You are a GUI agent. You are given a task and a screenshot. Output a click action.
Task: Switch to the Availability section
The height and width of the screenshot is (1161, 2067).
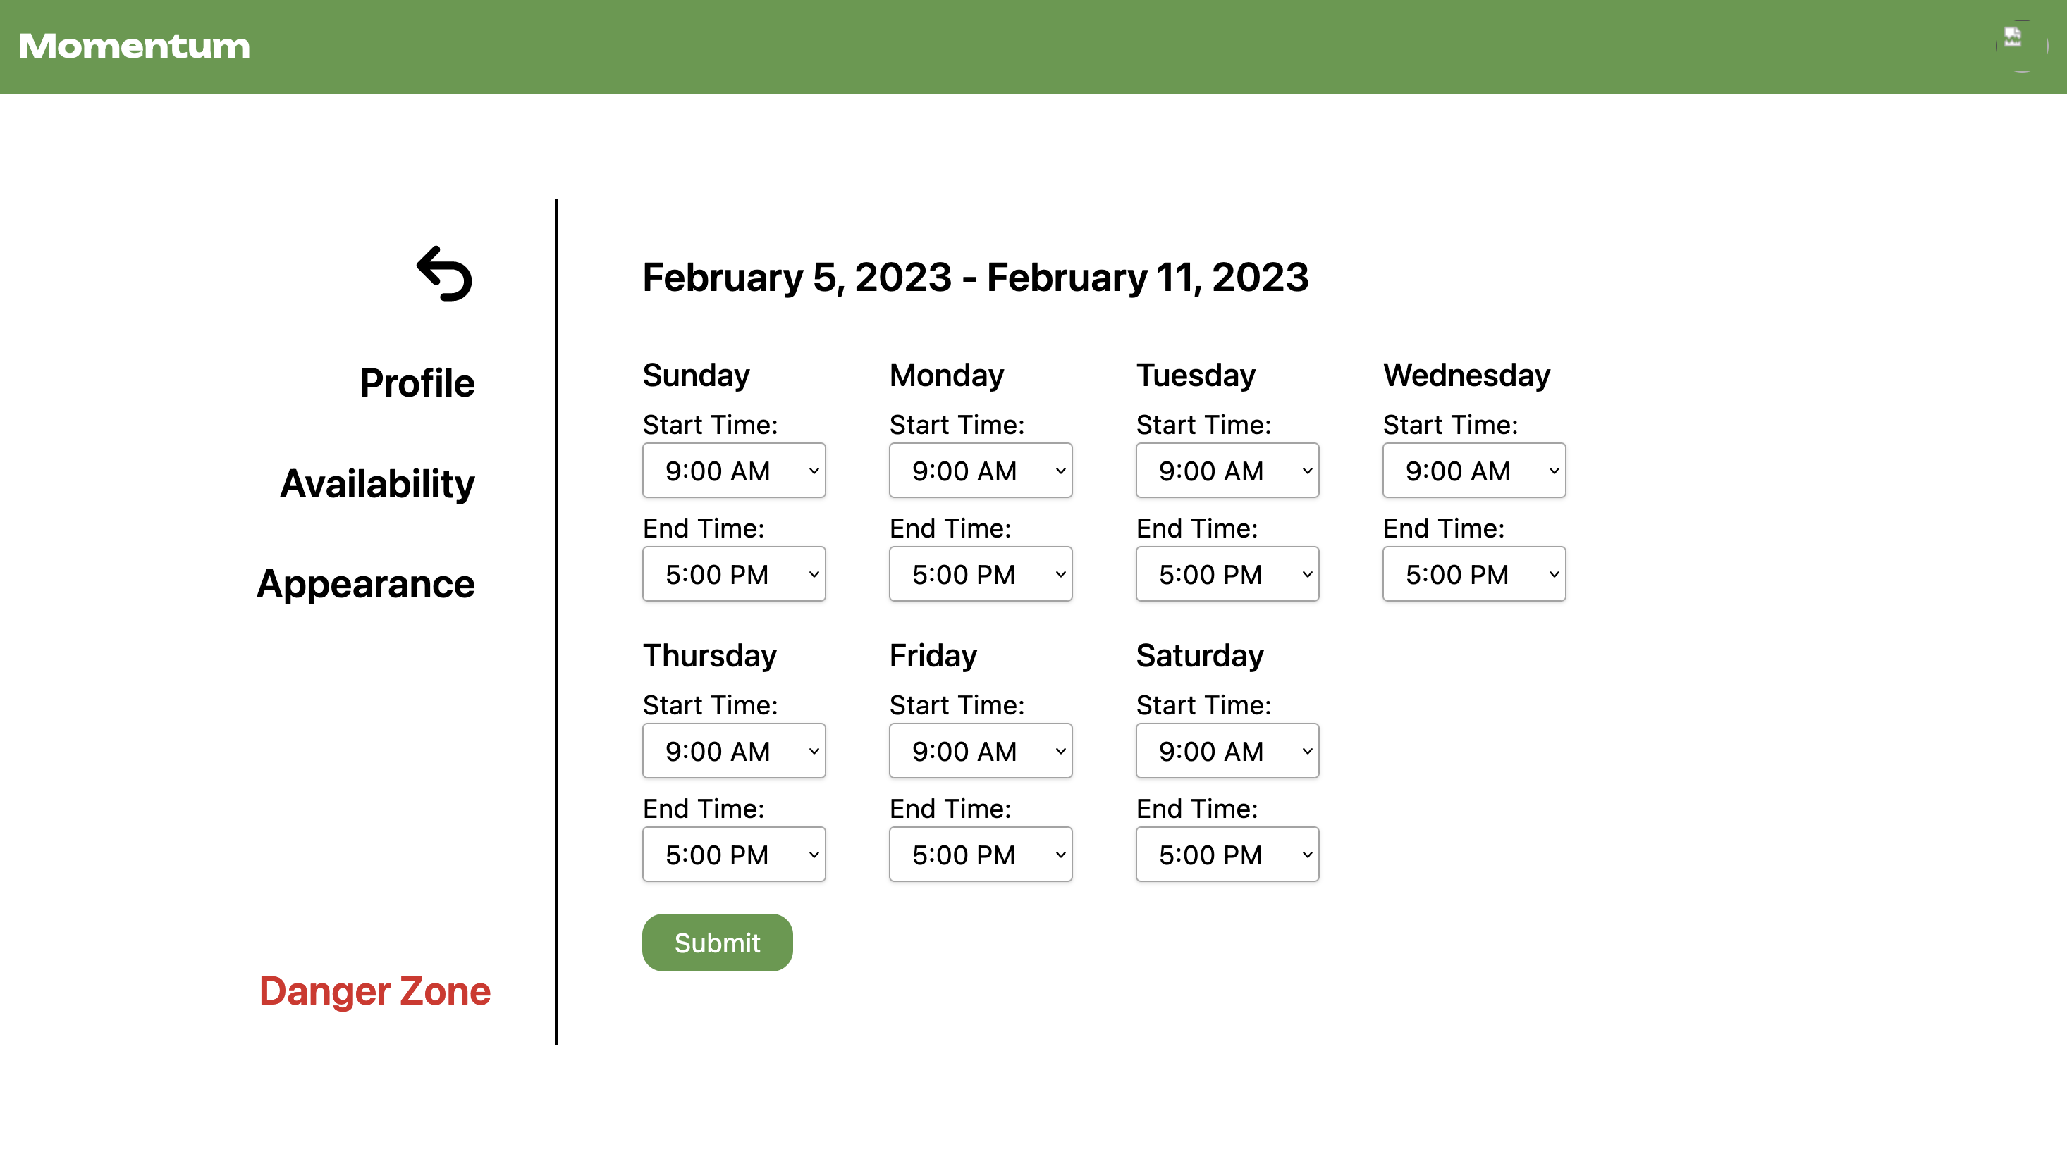(x=377, y=483)
